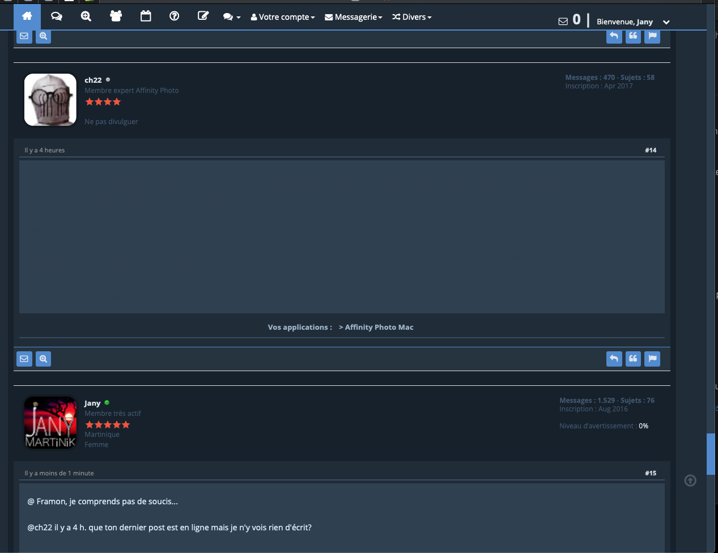Report flag icon above ch22's post

[652, 36]
